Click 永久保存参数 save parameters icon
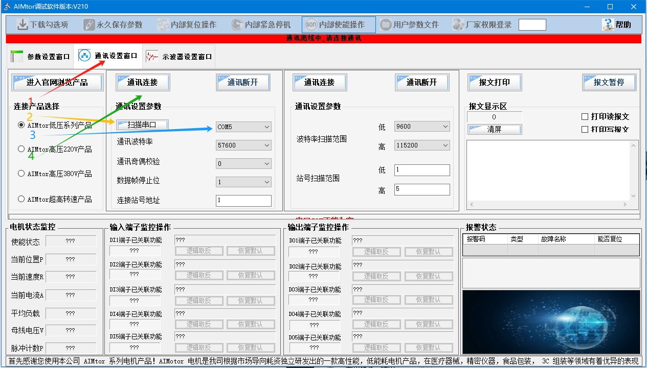The image size is (647, 368). pyautogui.click(x=89, y=24)
